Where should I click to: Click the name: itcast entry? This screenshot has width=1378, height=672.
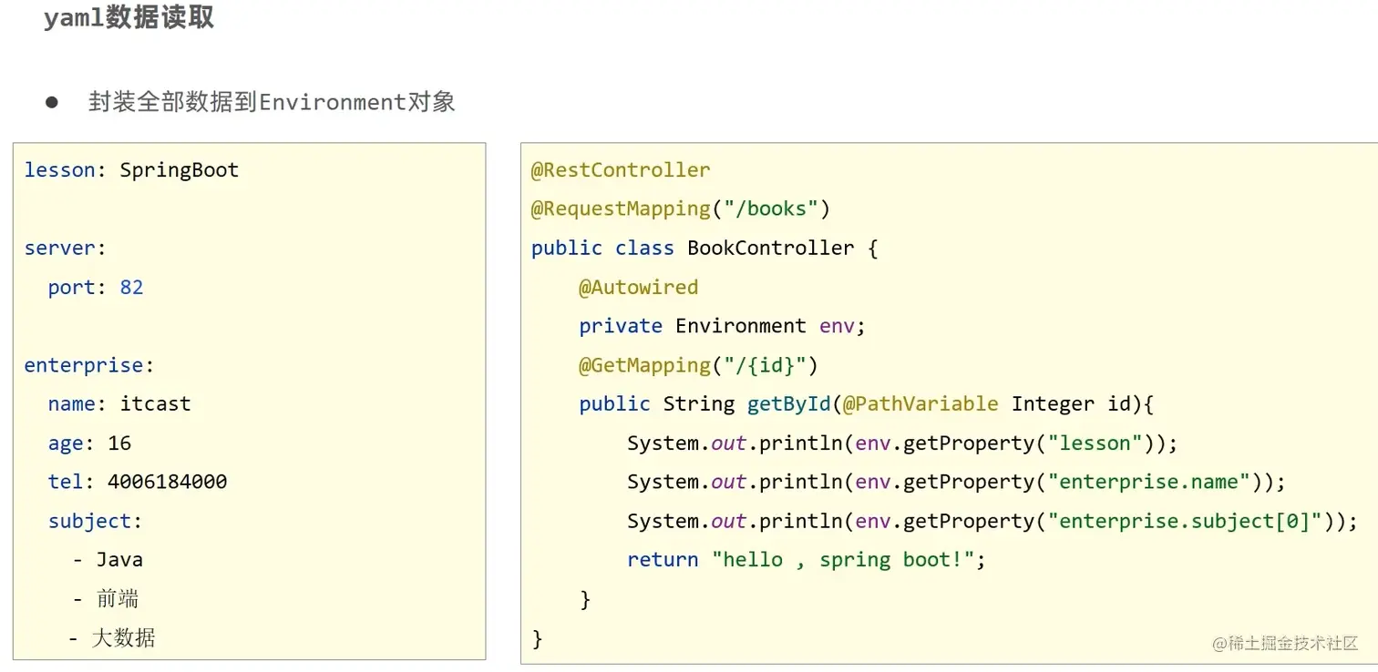(x=119, y=403)
